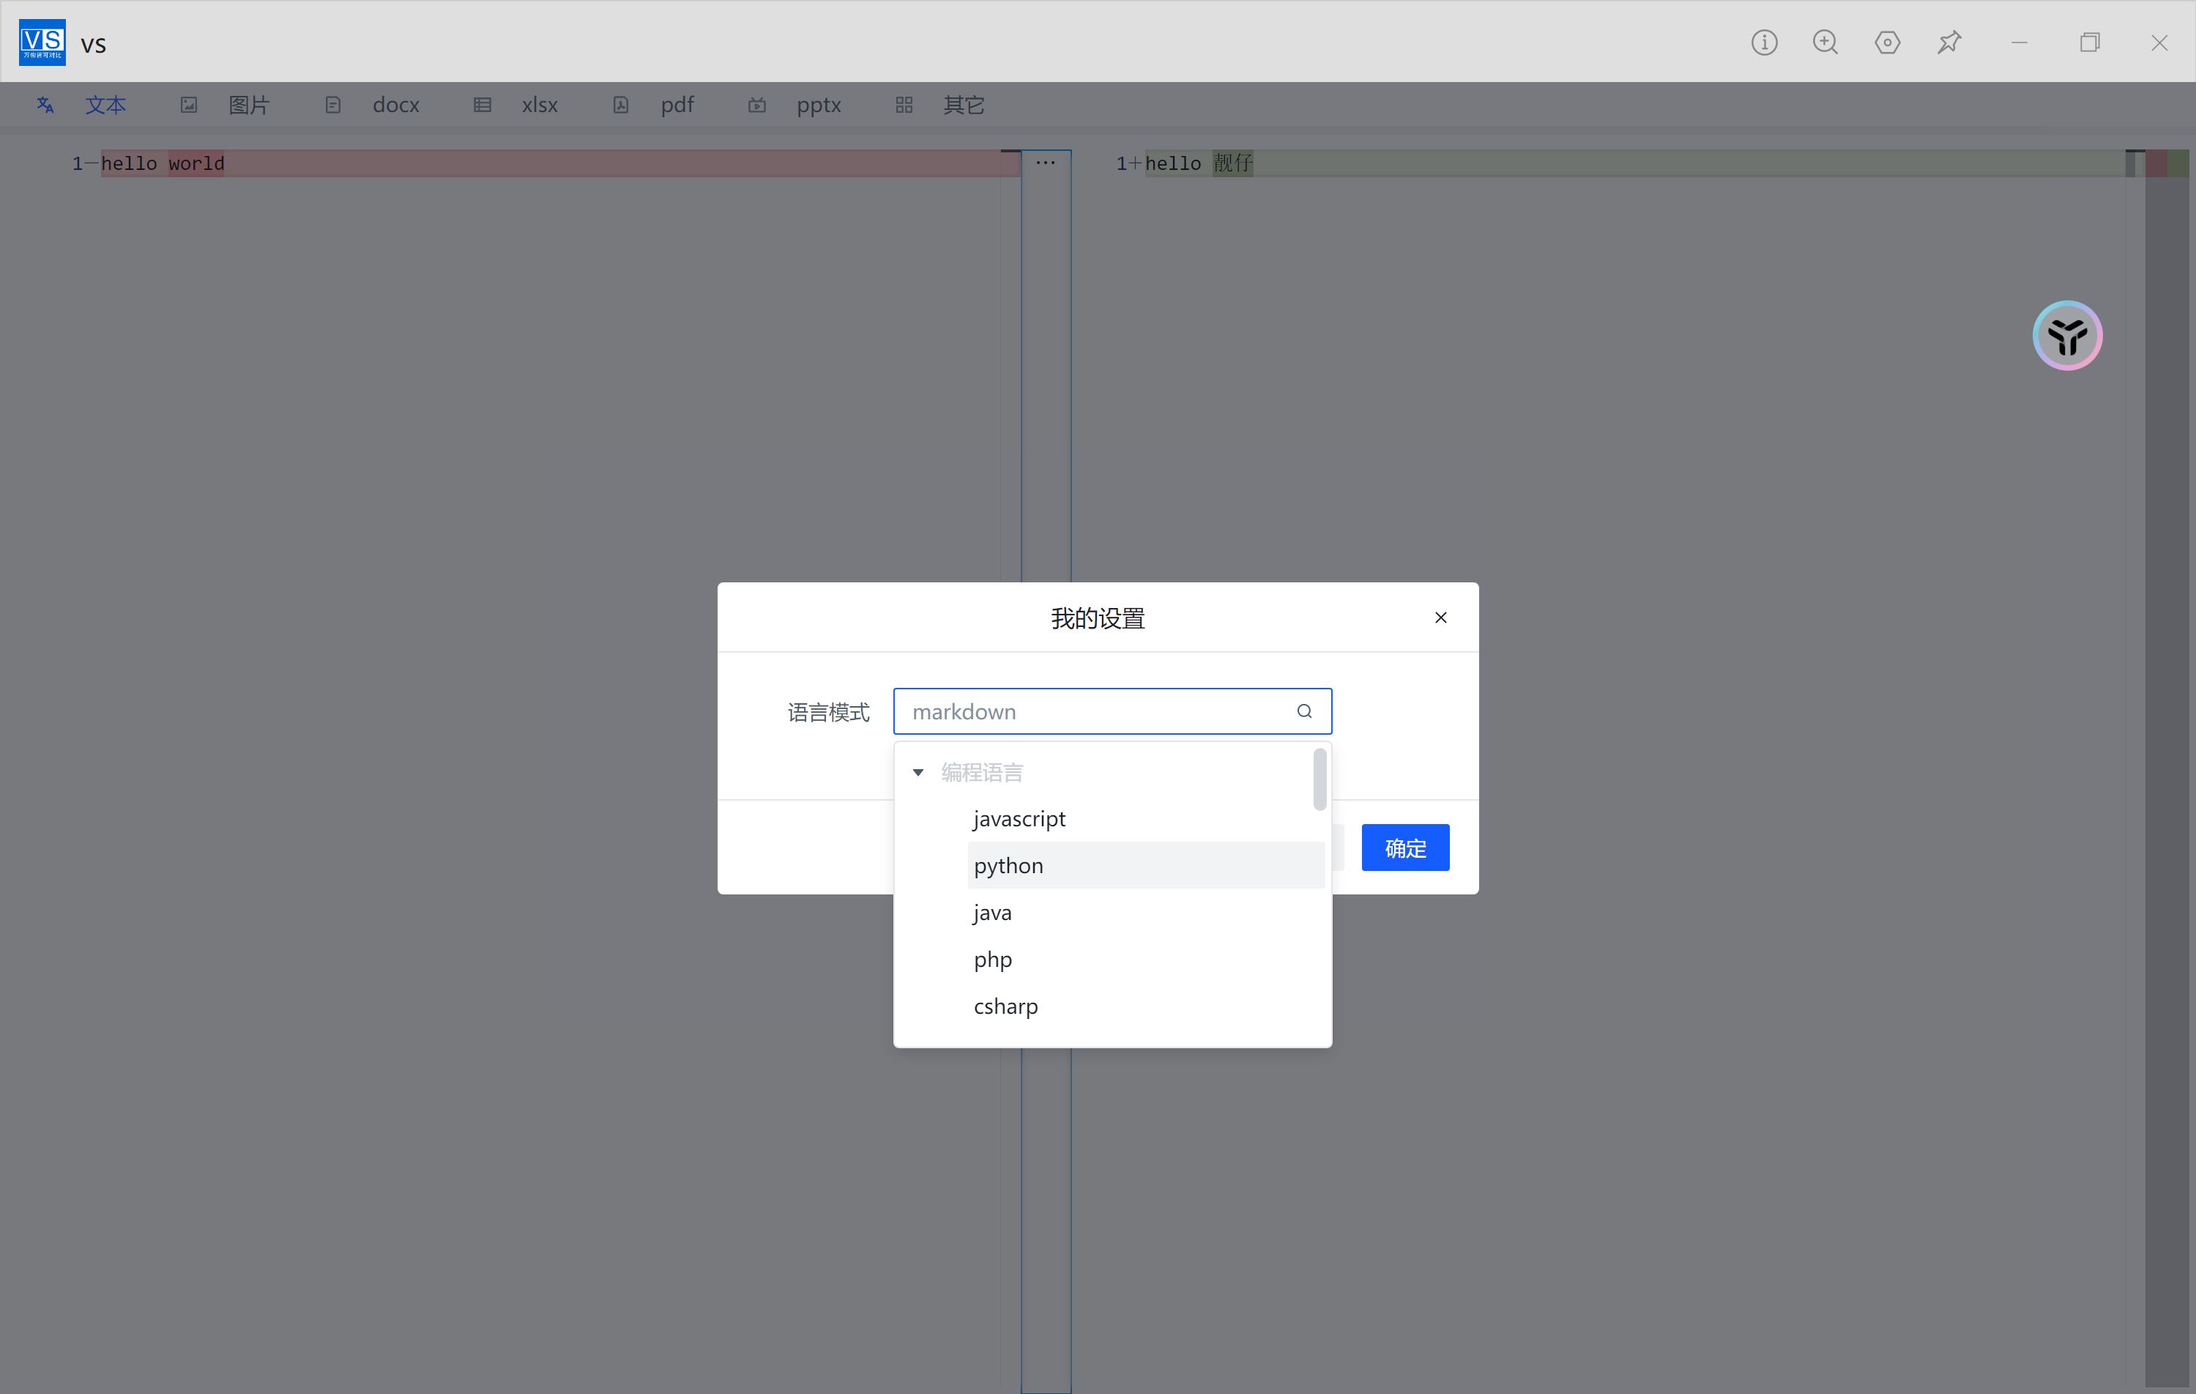Open the xlsx comparison tab
2196x1394 pixels.
click(540, 105)
